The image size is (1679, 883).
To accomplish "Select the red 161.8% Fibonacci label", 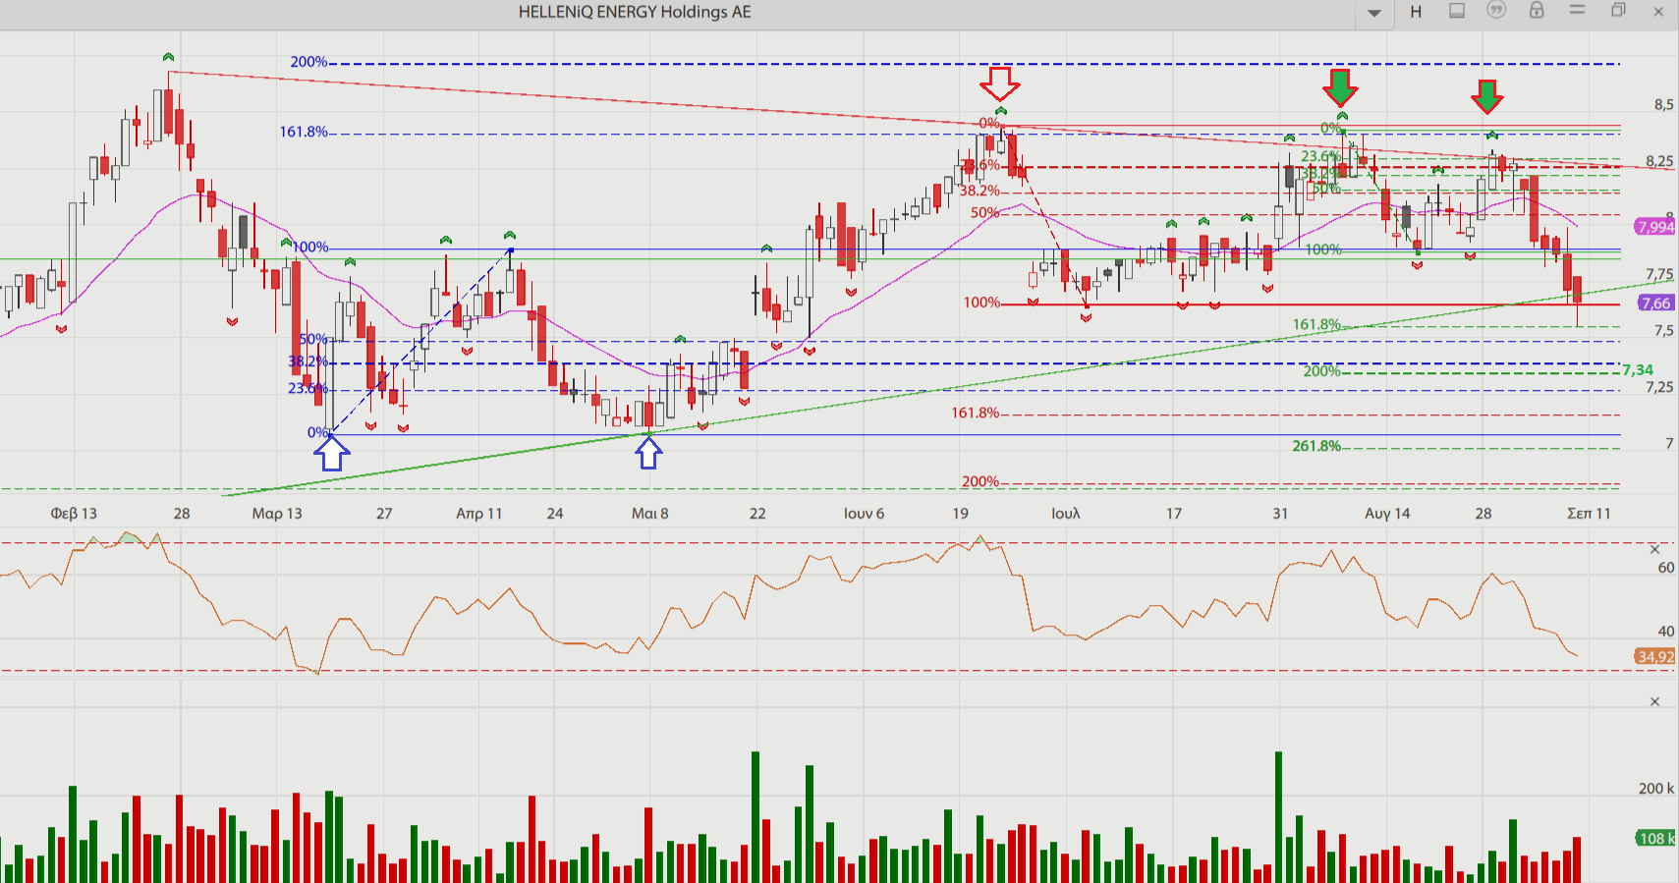I will 975,413.
